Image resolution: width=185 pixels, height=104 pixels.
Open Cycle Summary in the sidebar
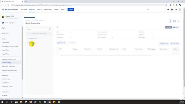(11, 63)
